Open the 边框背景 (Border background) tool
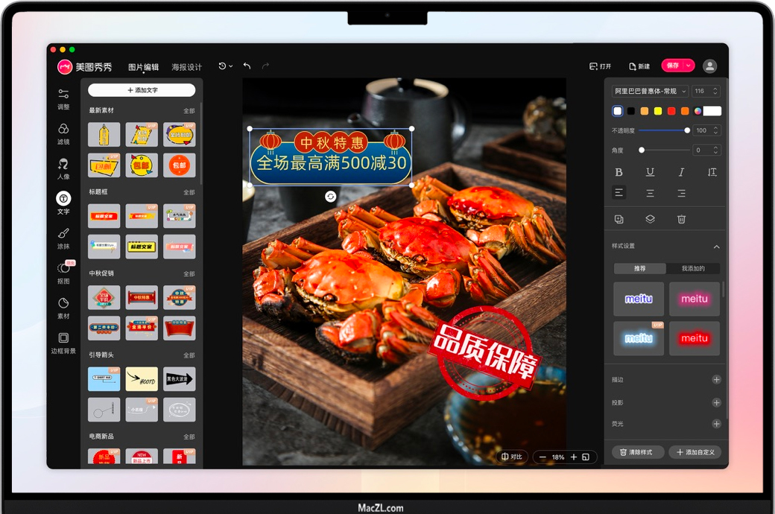Image resolution: width=775 pixels, height=514 pixels. pyautogui.click(x=63, y=343)
